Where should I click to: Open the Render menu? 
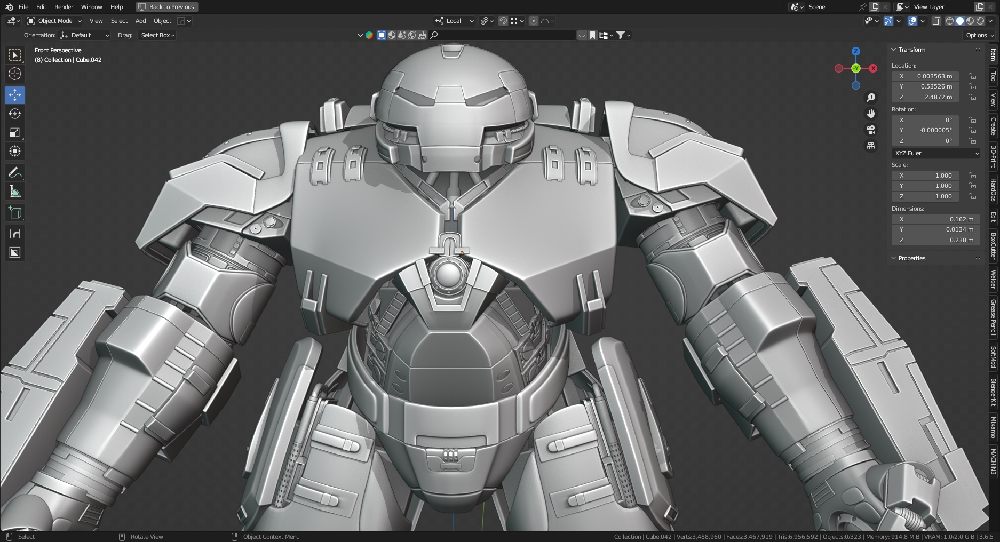click(x=64, y=7)
